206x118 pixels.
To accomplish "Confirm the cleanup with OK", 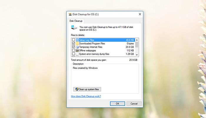I will (117, 104).
